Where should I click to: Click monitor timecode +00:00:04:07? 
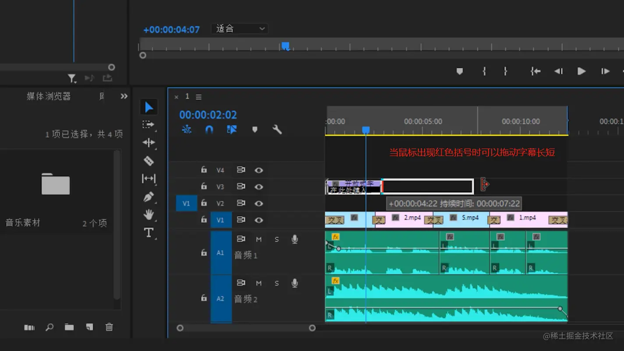[x=171, y=30]
